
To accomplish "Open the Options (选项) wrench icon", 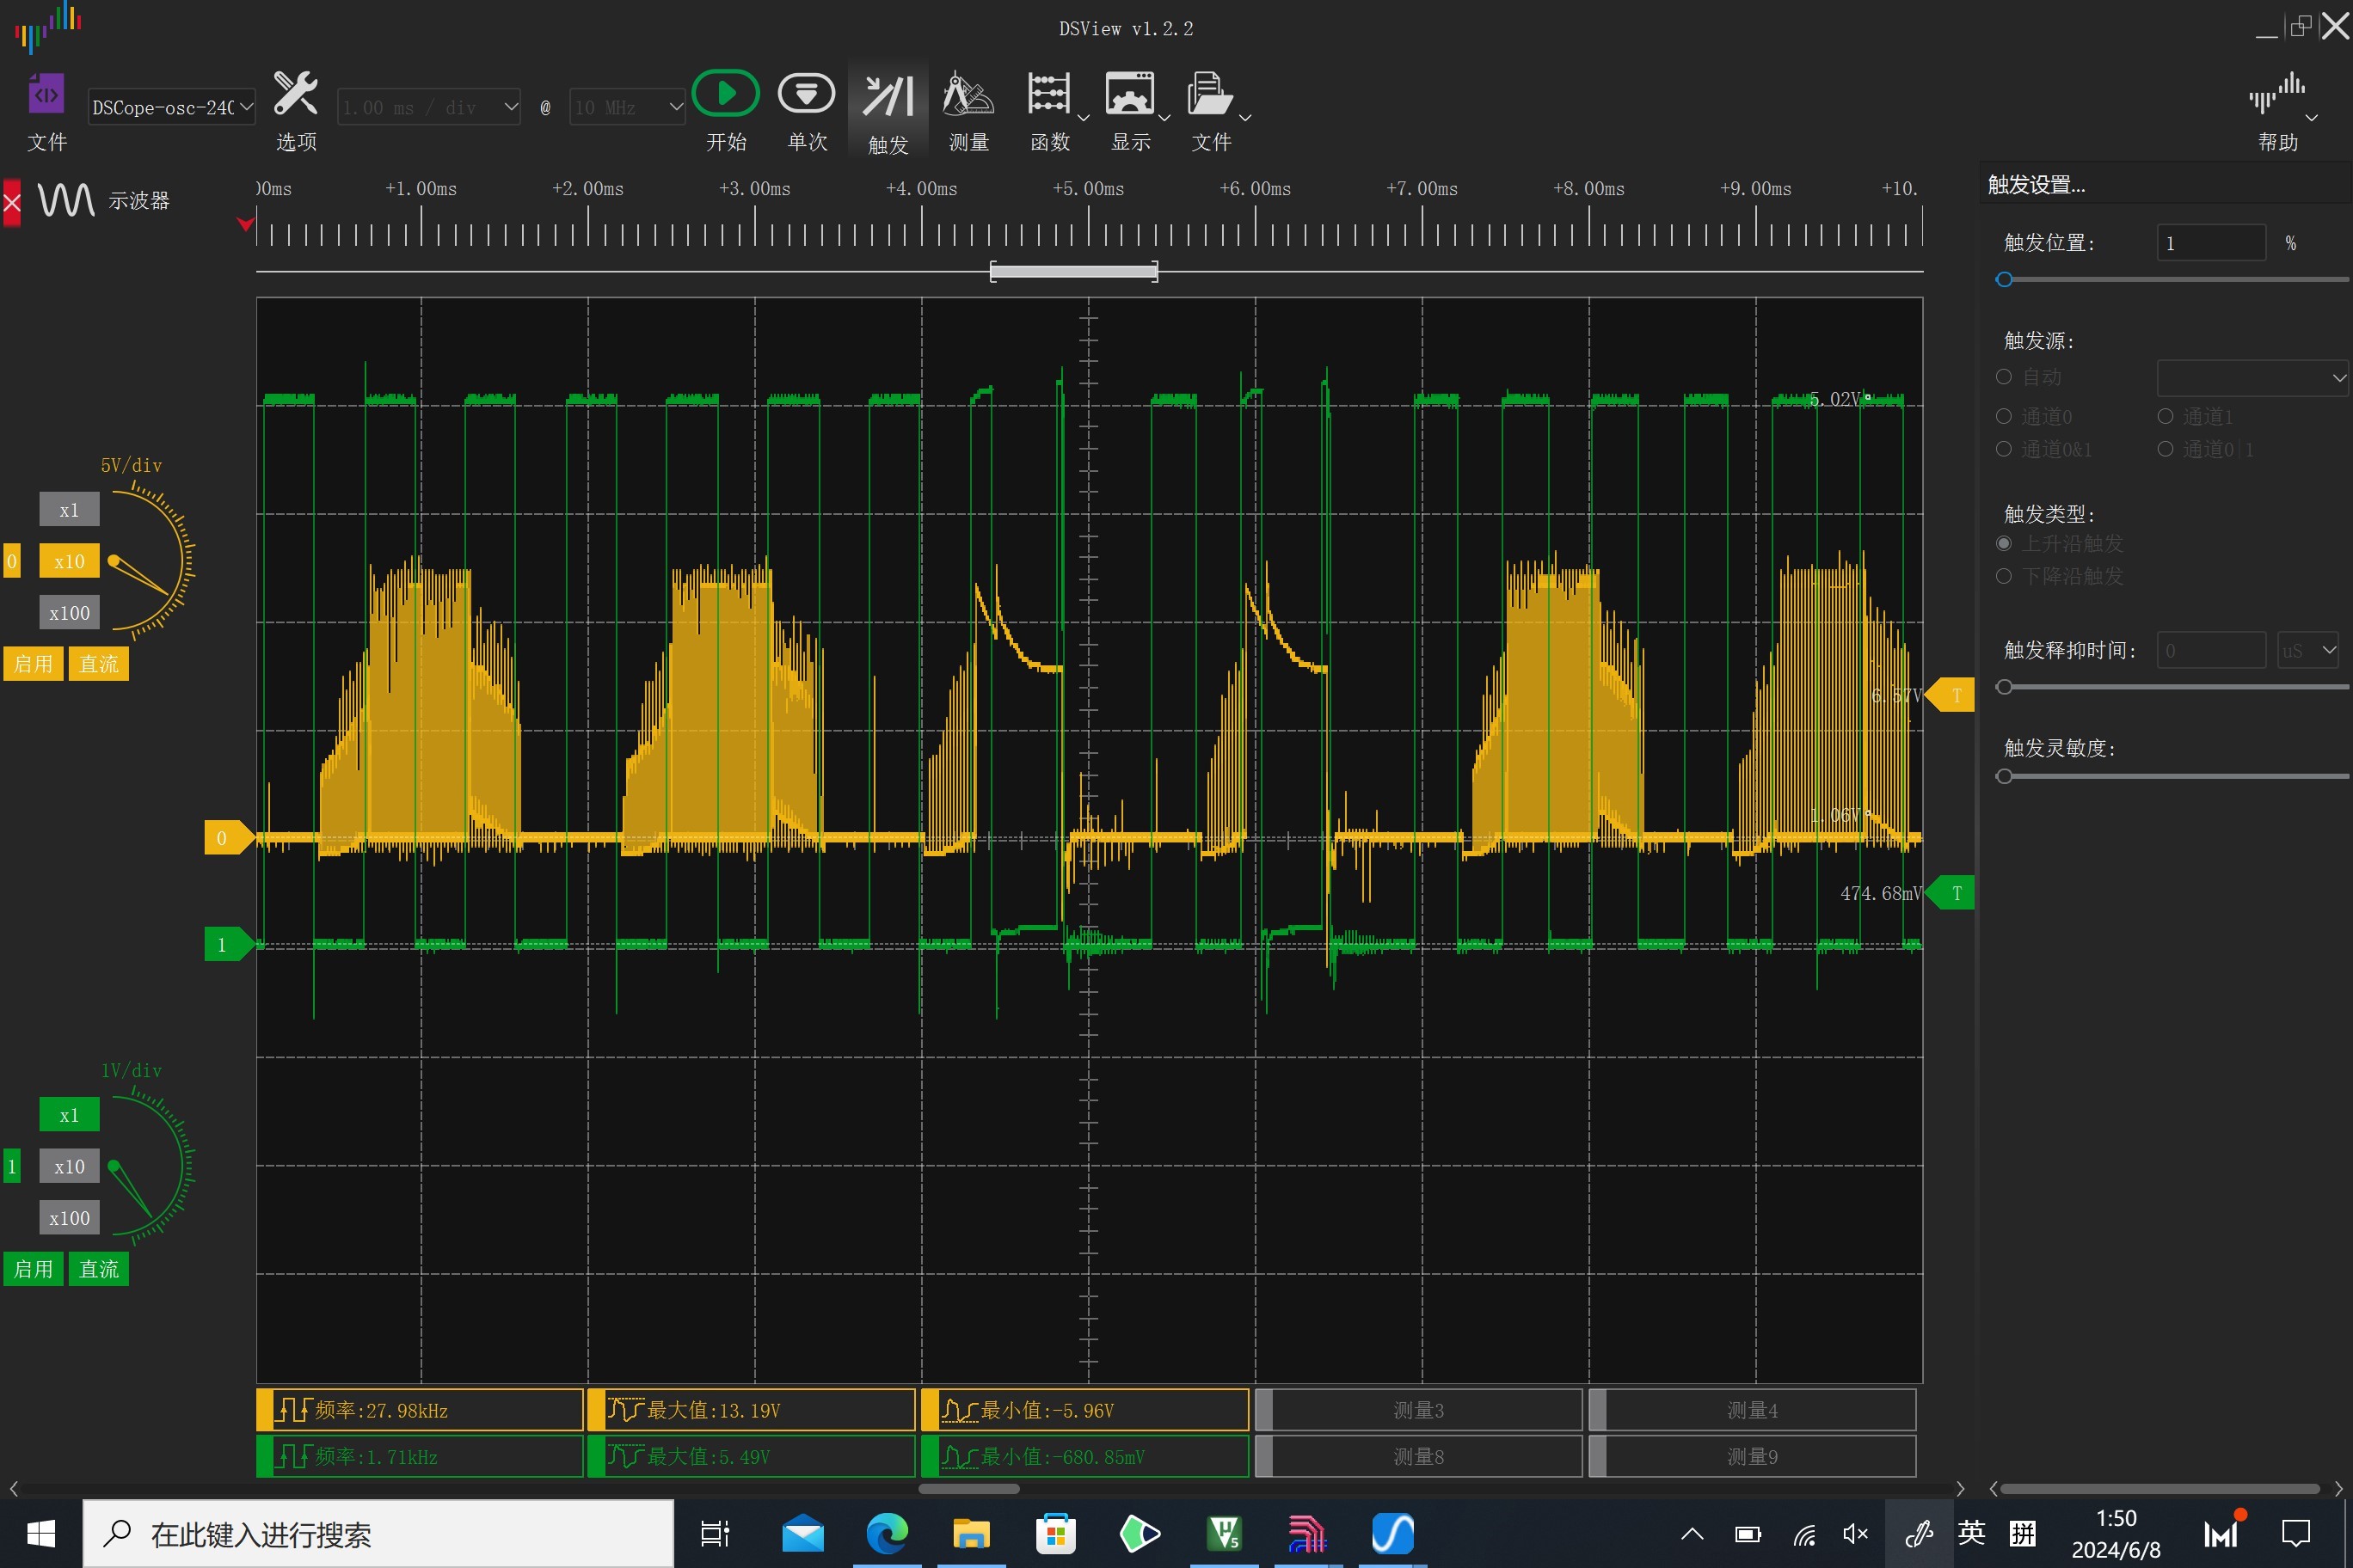I will pyautogui.click(x=296, y=93).
